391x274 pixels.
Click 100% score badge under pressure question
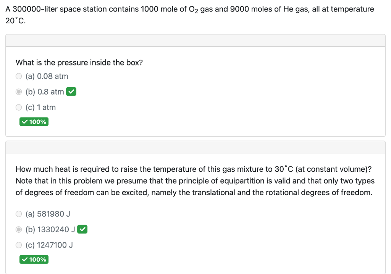tap(34, 122)
